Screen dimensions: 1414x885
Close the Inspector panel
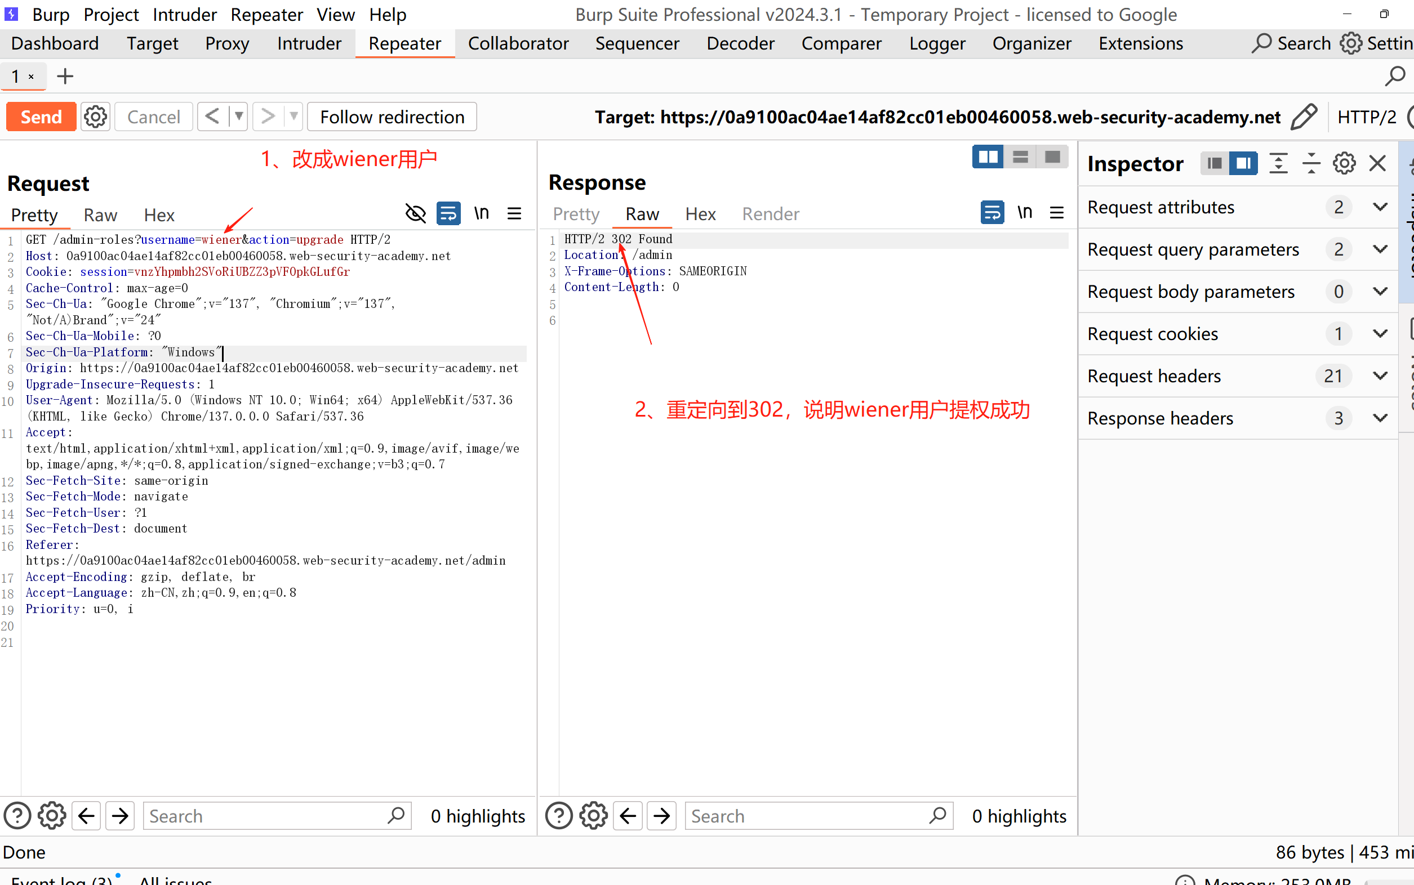click(1377, 163)
